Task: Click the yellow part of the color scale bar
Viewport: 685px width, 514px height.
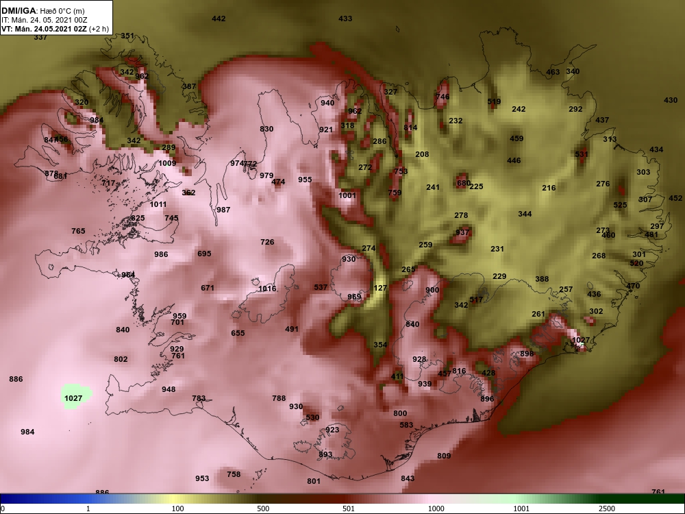Action: coord(175,499)
